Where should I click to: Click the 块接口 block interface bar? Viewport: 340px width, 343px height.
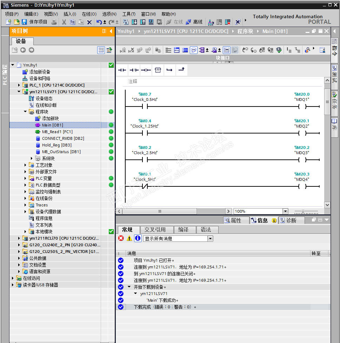pyautogui.click(x=223, y=58)
